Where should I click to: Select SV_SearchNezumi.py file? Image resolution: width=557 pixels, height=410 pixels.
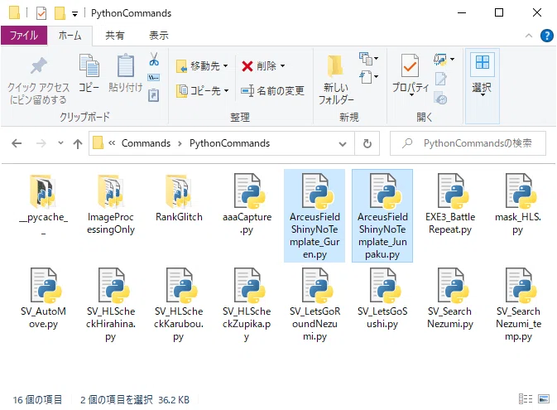pyautogui.click(x=450, y=299)
